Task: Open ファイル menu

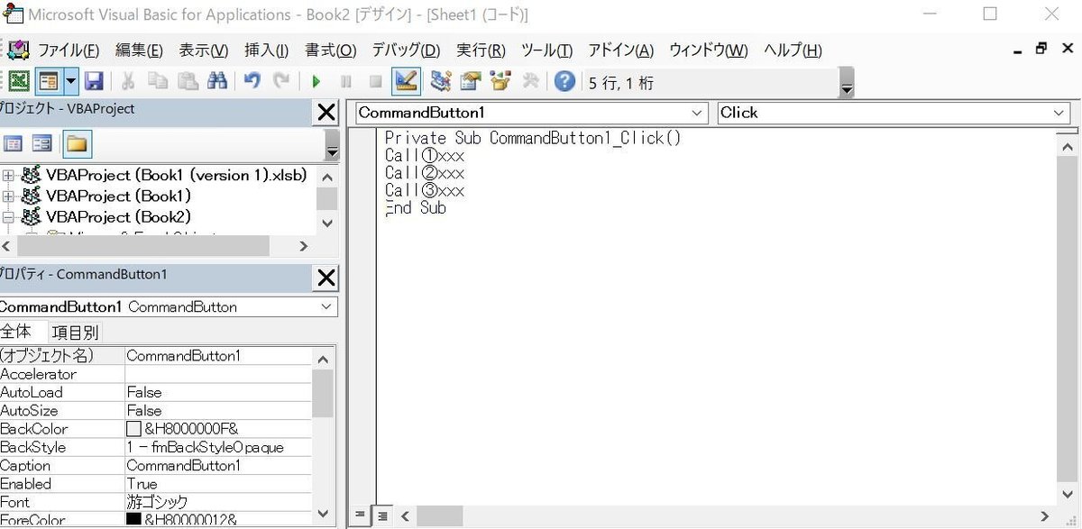Action: 69,50
